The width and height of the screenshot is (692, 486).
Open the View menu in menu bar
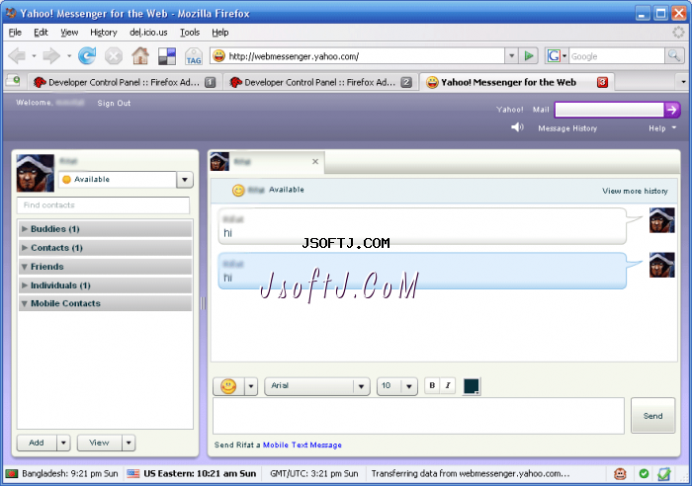tap(69, 33)
